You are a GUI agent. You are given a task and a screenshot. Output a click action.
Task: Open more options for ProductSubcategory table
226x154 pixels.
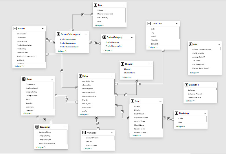86,34
